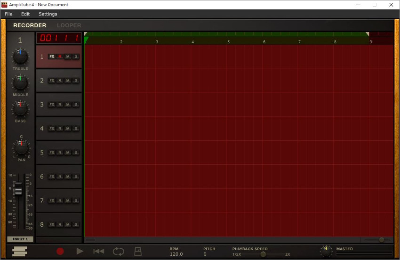
Task: Open the Settings menu
Action: click(x=48, y=14)
